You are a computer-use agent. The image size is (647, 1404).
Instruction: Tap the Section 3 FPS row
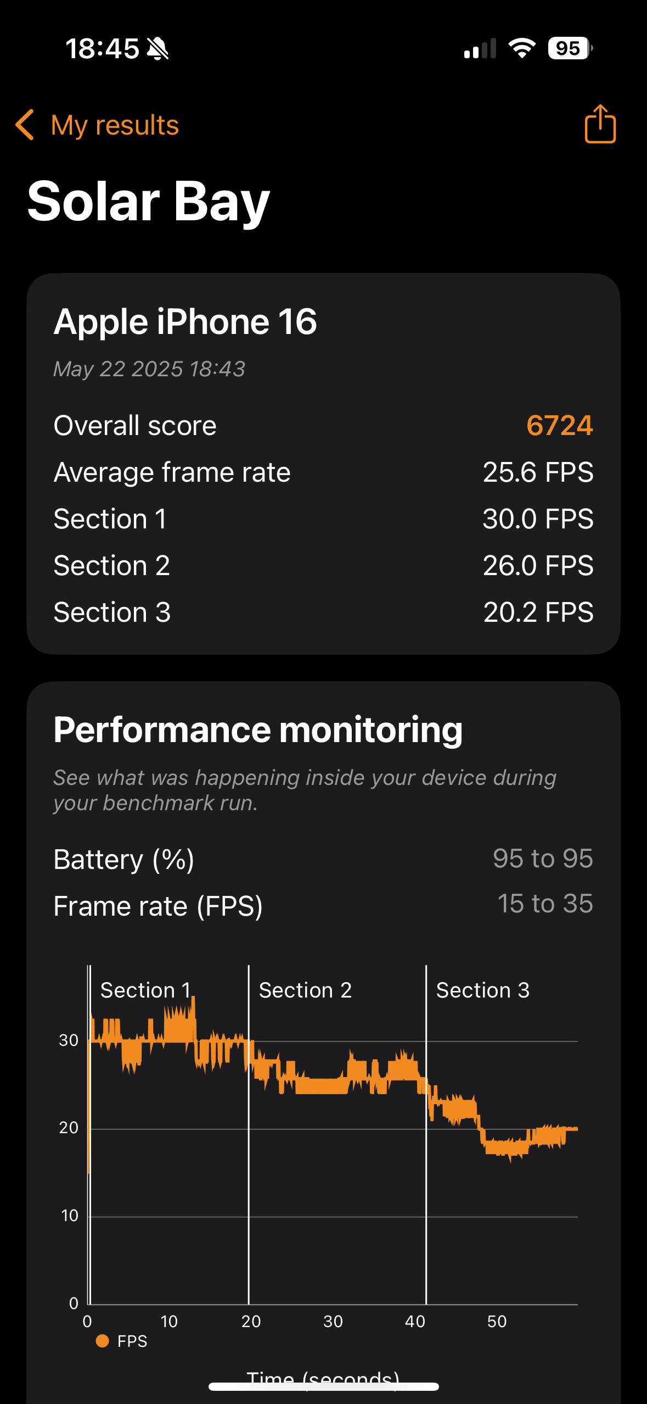(x=323, y=612)
